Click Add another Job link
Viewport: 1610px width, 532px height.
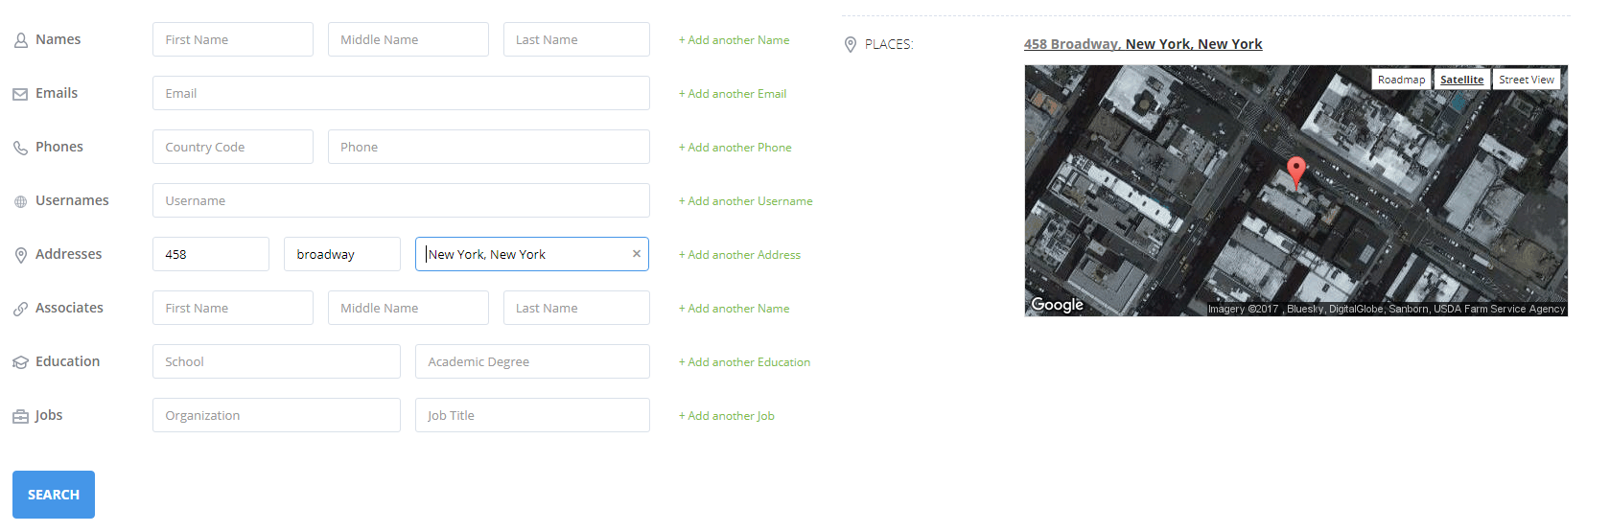[x=727, y=416]
